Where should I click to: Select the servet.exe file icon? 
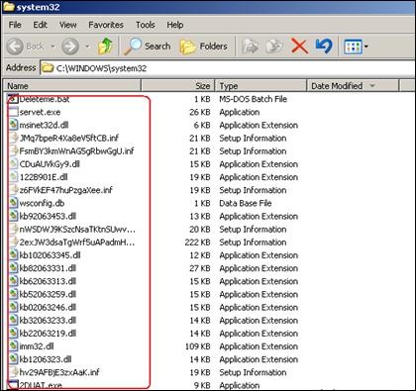pos(13,112)
